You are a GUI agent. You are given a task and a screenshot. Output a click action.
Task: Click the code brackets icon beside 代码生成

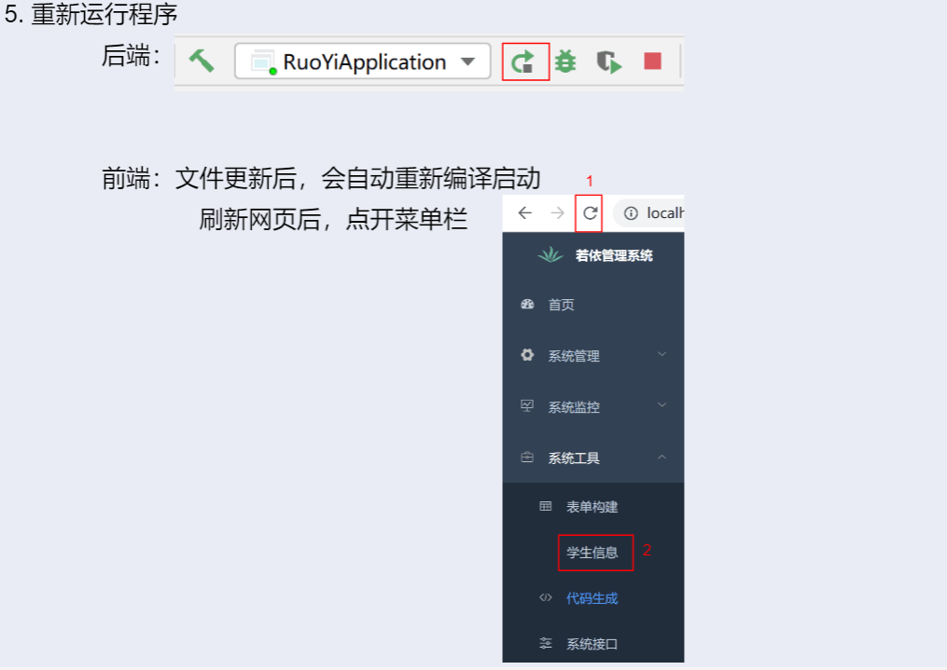(x=546, y=597)
